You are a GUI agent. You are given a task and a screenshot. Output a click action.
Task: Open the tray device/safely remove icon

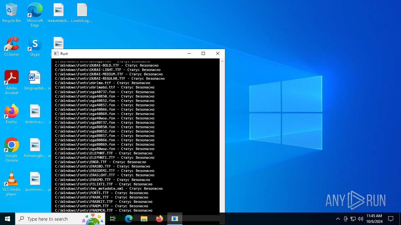(346, 219)
